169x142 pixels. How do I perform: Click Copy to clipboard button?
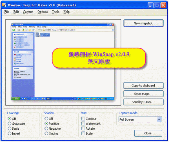coord(143,86)
